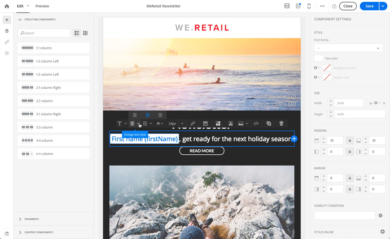This screenshot has width=390, height=239.
Task: Toggle width unit between px and percent
Action: (x=377, y=103)
